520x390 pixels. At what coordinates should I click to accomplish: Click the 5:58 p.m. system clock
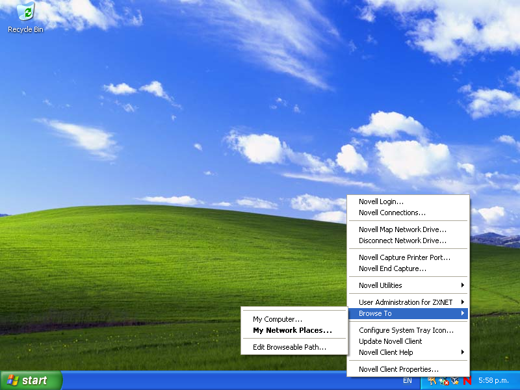[493, 381]
